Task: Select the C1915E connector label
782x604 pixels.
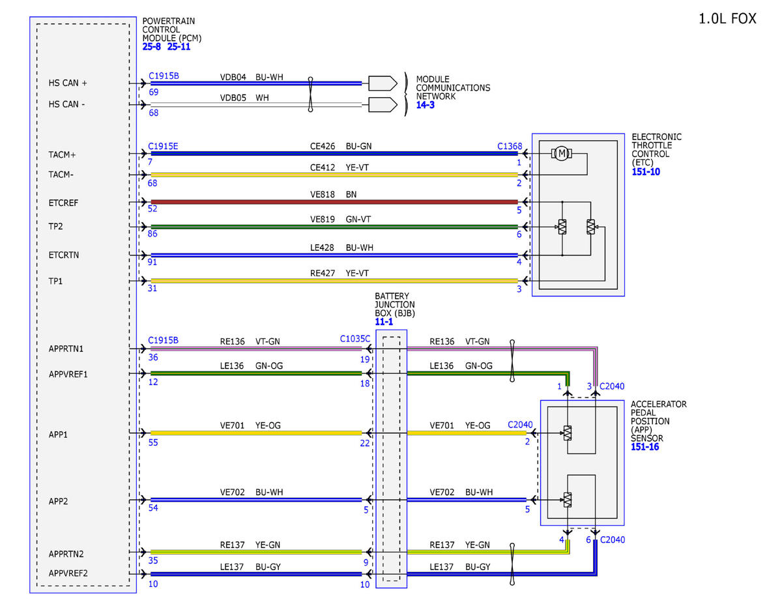Action: [163, 147]
